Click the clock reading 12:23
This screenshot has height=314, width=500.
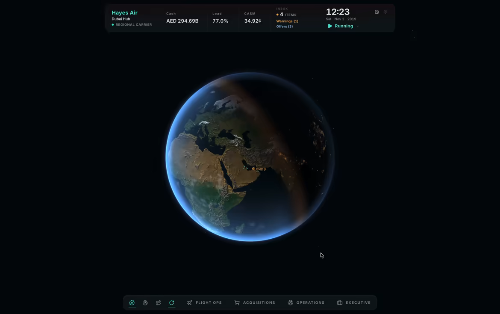click(338, 12)
